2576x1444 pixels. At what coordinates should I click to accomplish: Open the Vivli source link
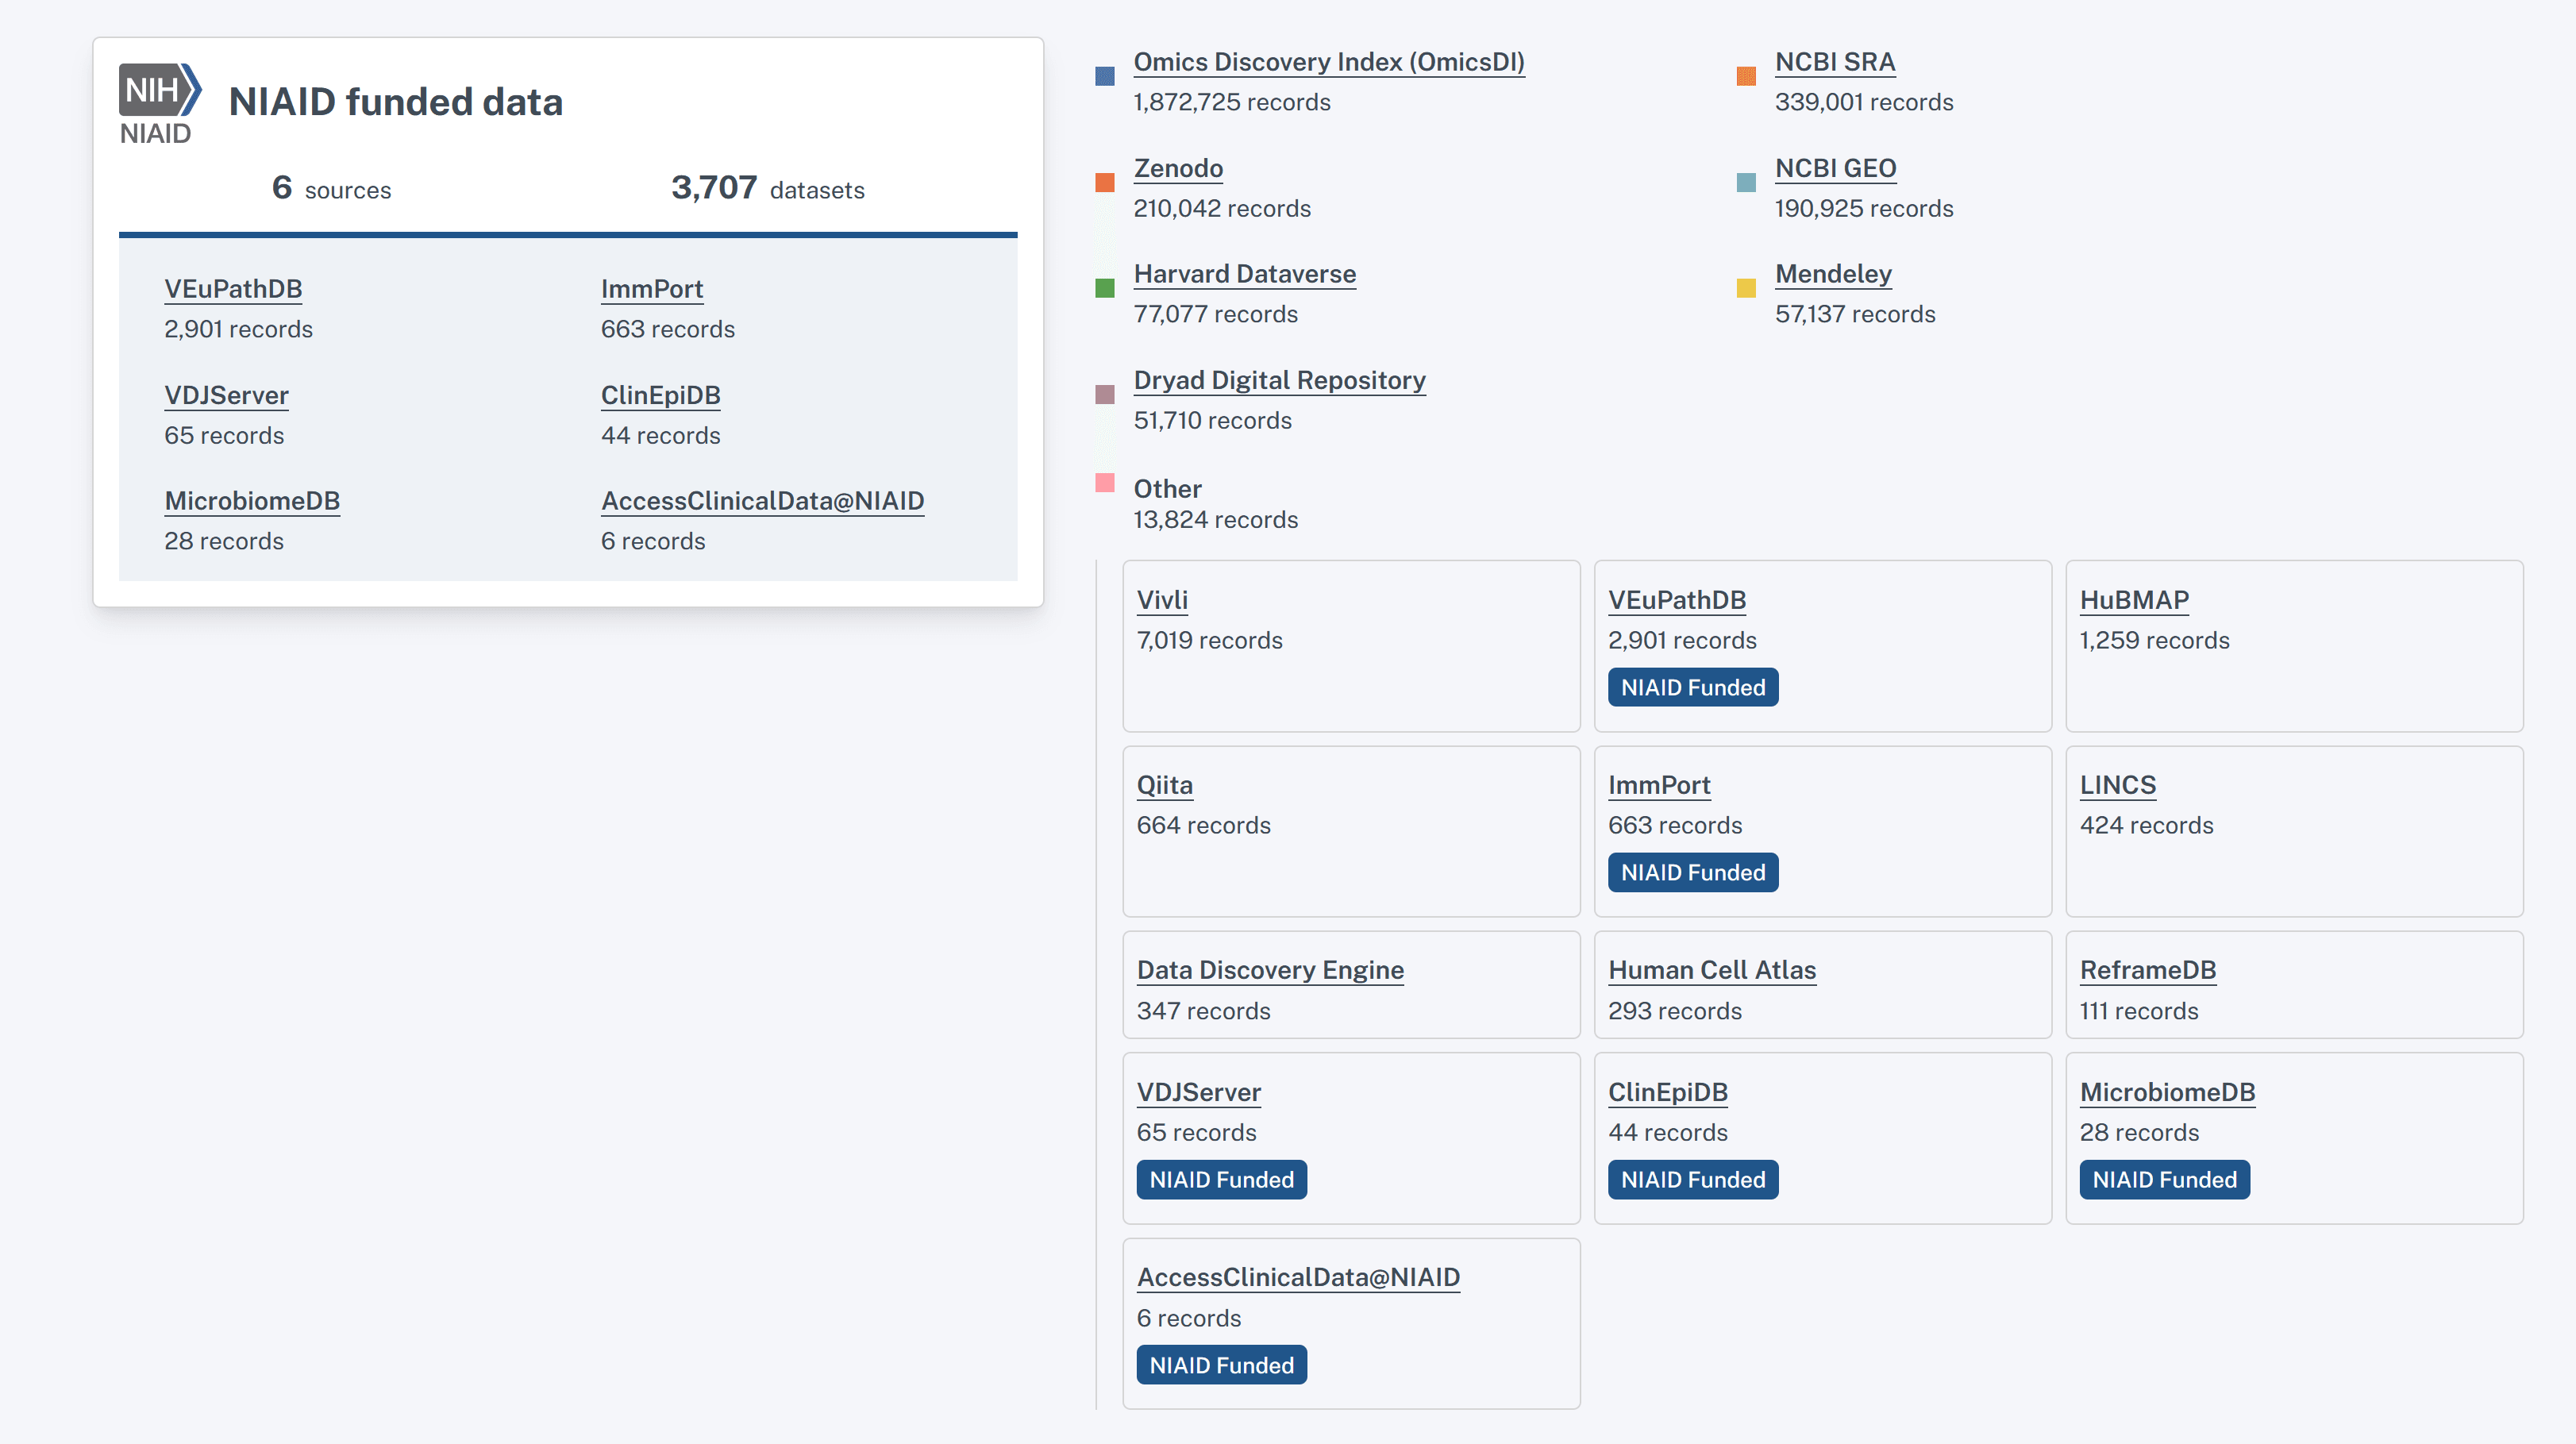[x=1162, y=600]
